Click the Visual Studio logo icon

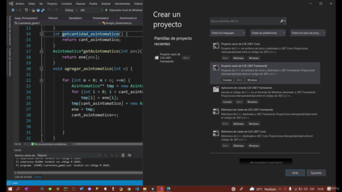(11, 4)
